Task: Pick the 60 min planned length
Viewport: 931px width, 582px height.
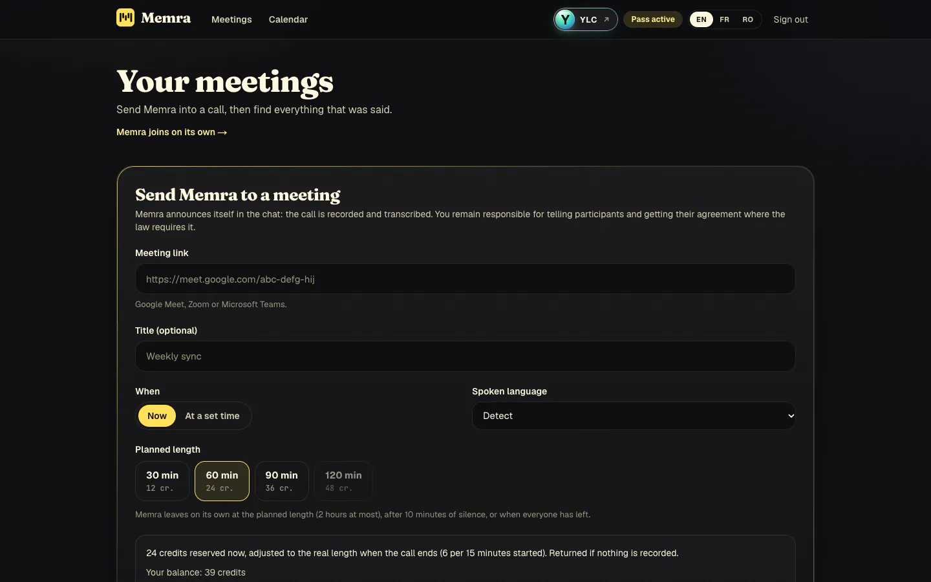Action: click(x=222, y=481)
